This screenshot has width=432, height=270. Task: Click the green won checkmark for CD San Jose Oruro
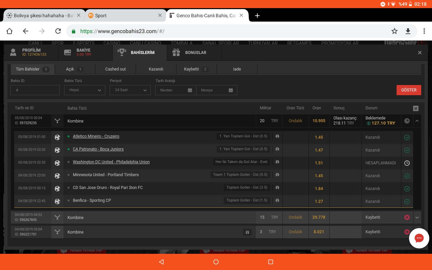(x=407, y=189)
